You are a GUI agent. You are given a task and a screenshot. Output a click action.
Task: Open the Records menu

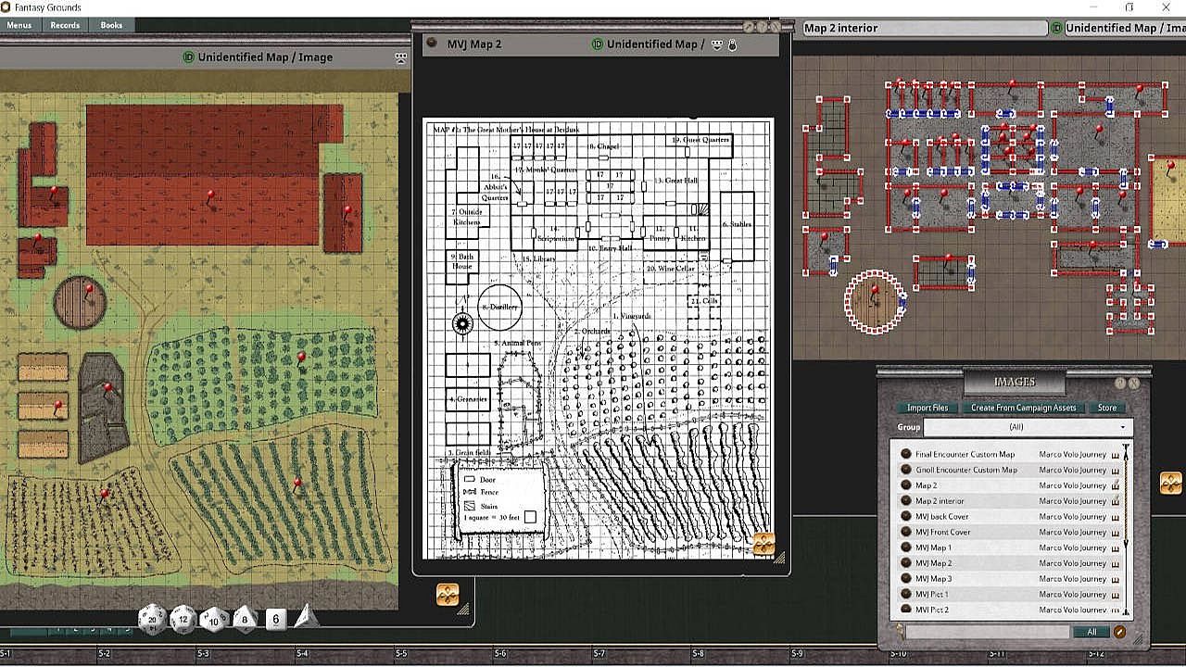(65, 25)
